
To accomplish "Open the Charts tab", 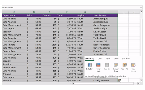I will coord(100,58).
